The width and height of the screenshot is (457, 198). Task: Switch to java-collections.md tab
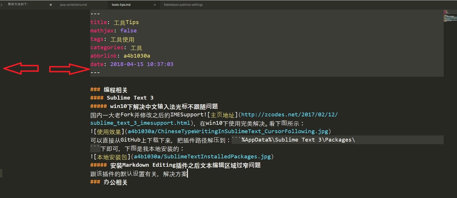point(73,5)
